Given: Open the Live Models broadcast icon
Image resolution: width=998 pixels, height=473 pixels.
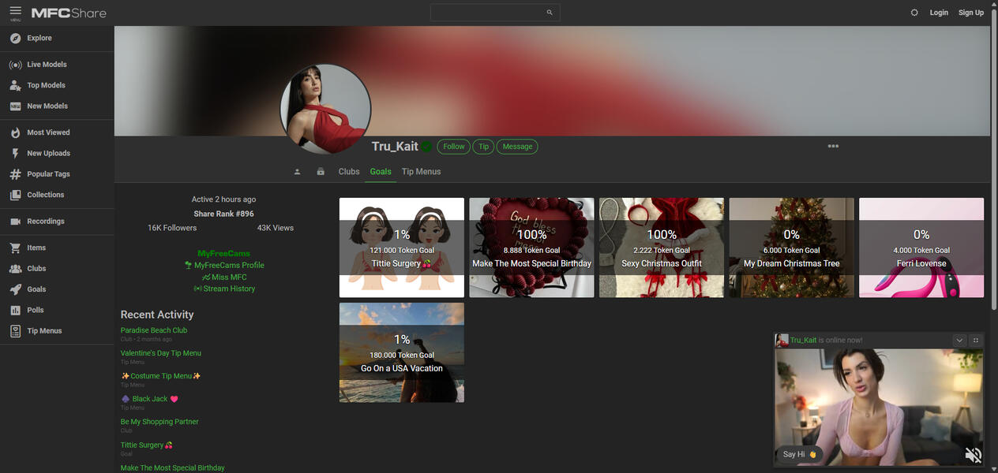Looking at the screenshot, I should (x=15, y=65).
